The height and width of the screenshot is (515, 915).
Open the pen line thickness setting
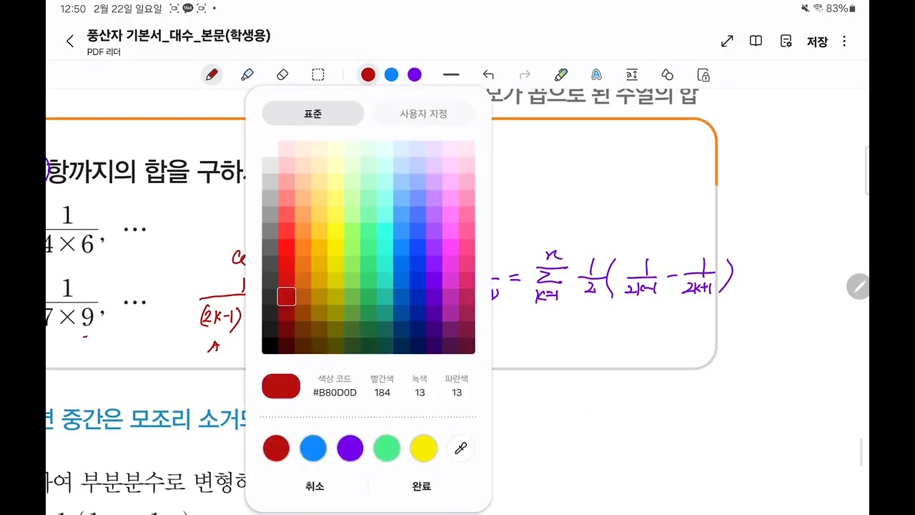click(x=451, y=74)
